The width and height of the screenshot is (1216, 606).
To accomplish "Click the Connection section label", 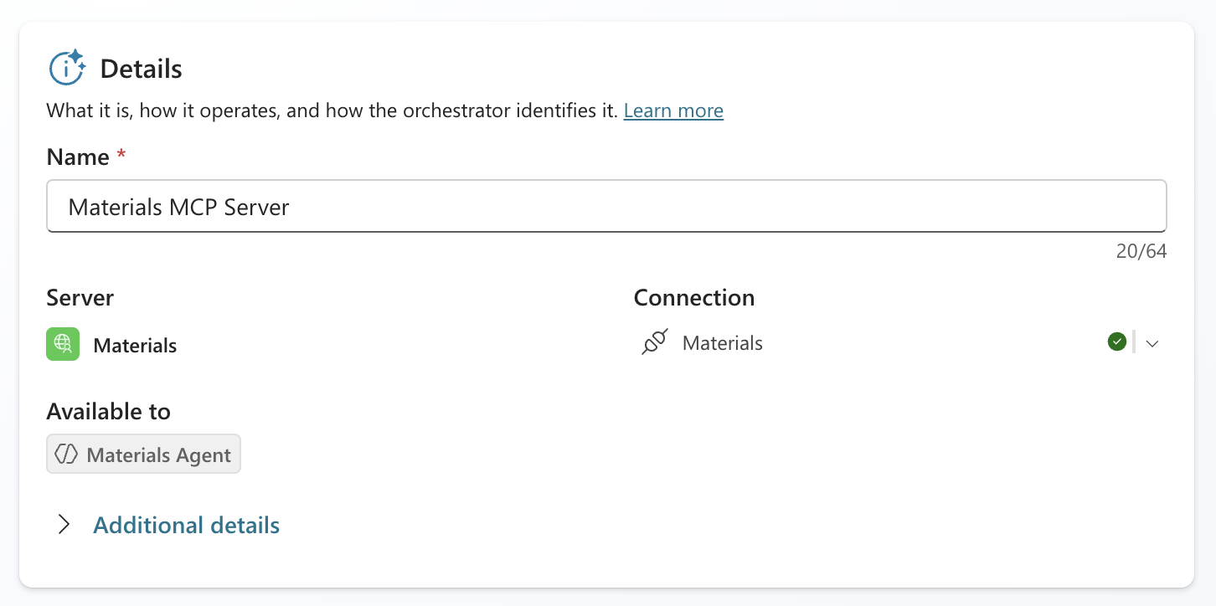I will coord(693,297).
